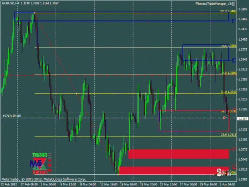Click the EURUSD,H4 chart title text
The width and height of the screenshot is (249, 187).
coord(10,3)
